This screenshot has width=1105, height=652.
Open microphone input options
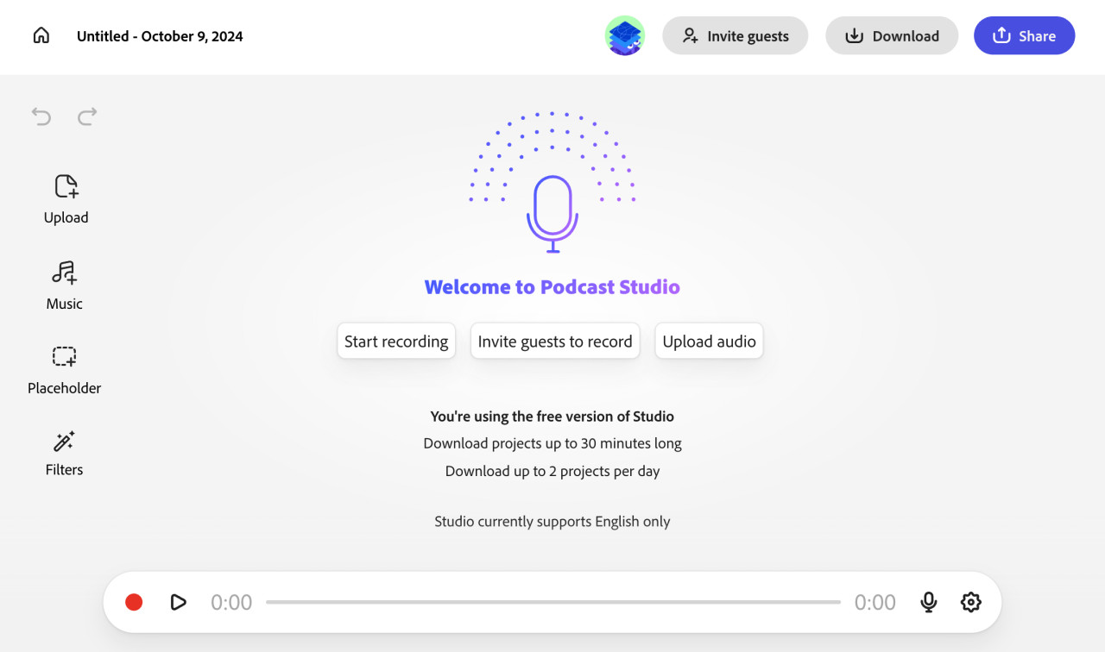(928, 602)
